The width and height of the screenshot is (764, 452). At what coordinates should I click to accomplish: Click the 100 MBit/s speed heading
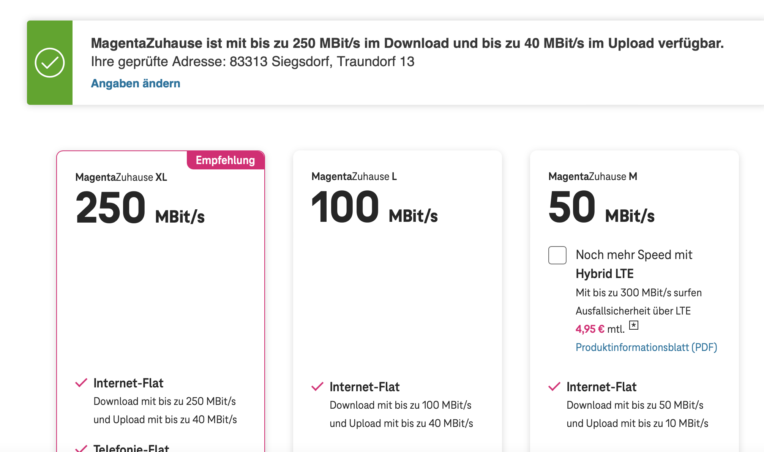click(374, 207)
